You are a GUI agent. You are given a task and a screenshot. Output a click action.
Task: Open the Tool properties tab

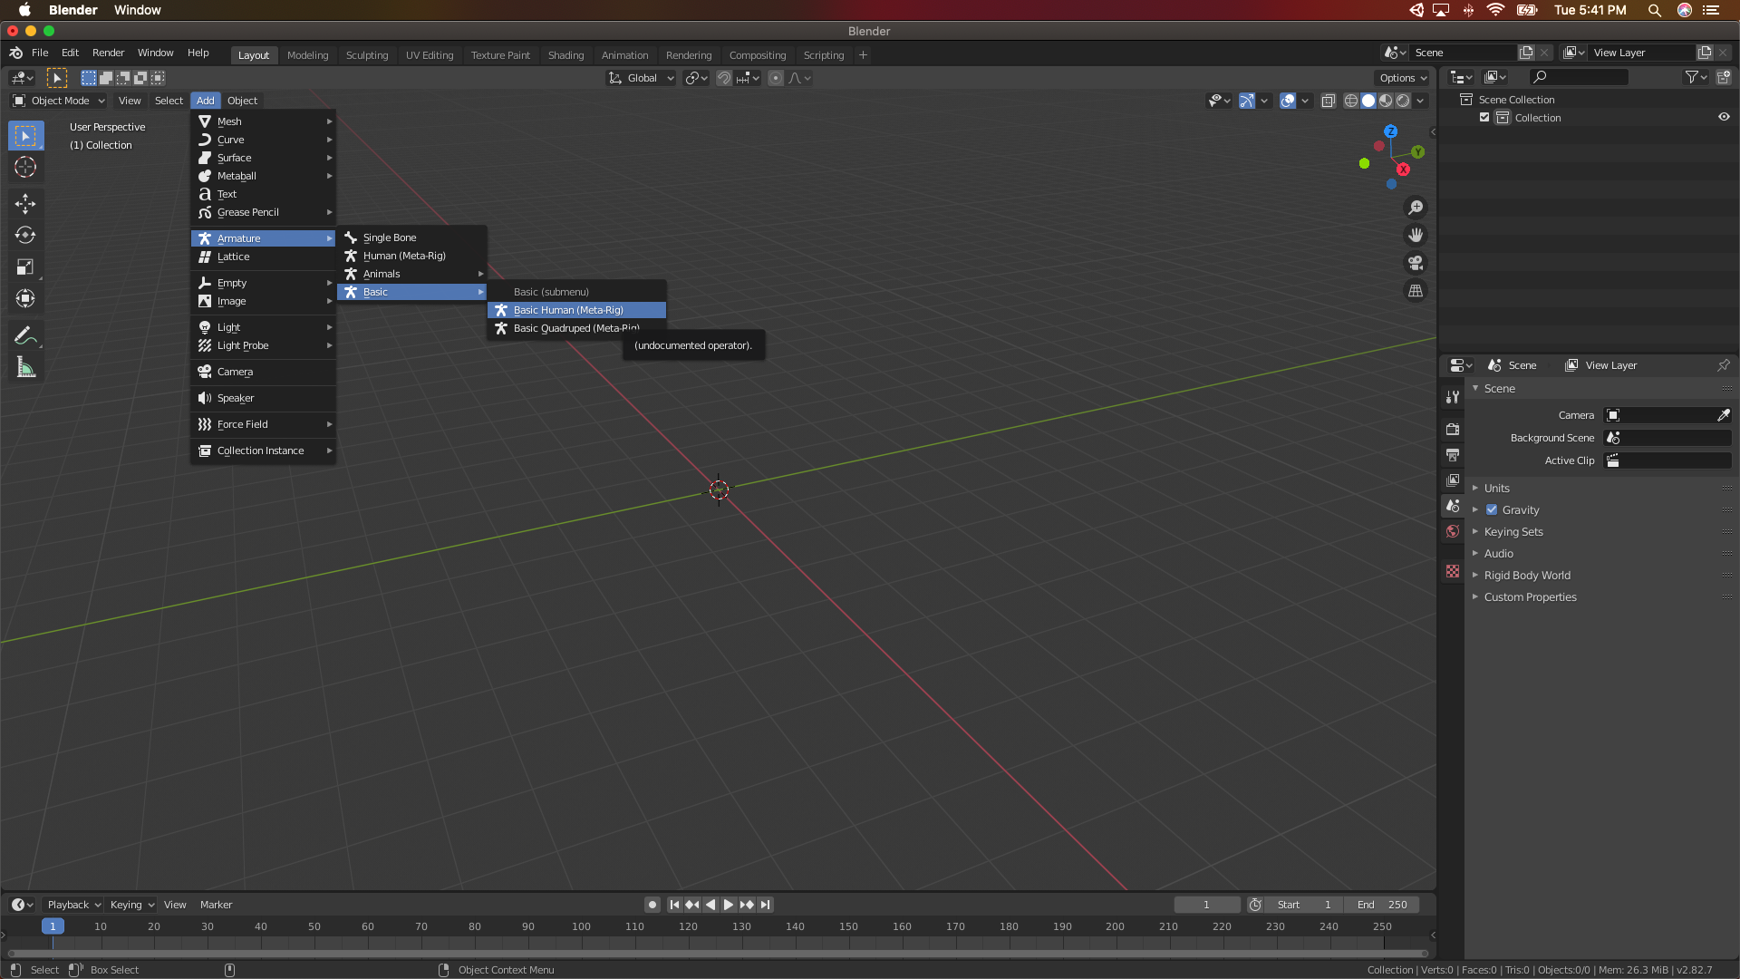[1453, 397]
